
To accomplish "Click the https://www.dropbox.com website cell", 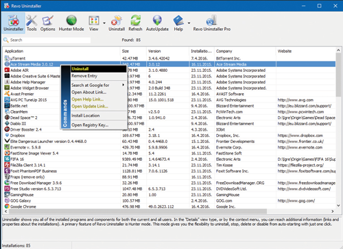I will coord(300,135).
